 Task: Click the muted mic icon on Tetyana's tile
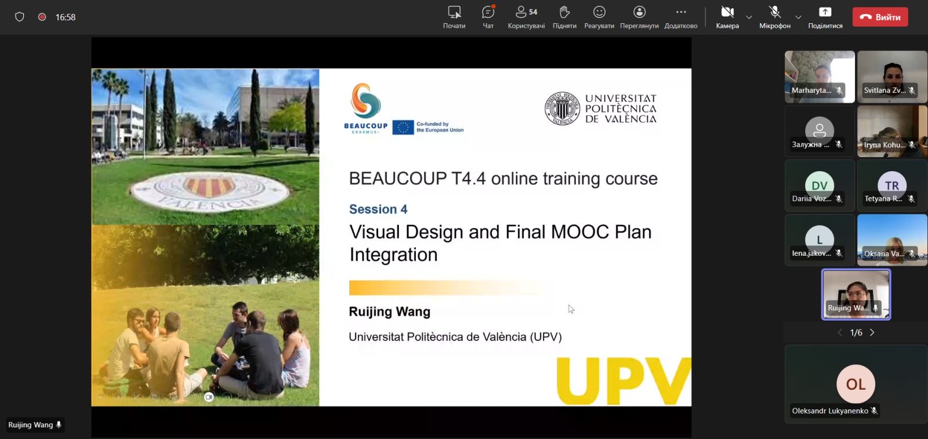(912, 199)
